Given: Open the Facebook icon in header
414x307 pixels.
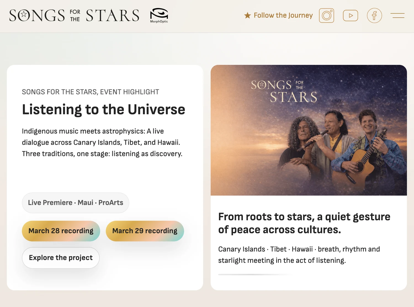Looking at the screenshot, I should (375, 15).
